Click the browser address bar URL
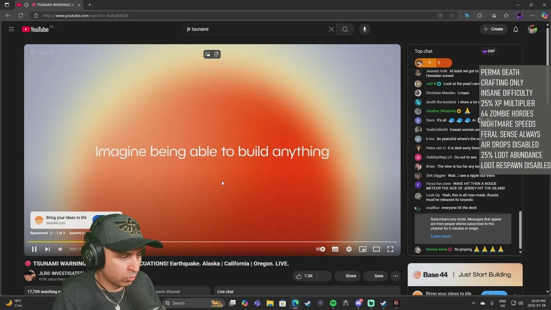Image resolution: width=551 pixels, height=310 pixels. tap(85, 15)
